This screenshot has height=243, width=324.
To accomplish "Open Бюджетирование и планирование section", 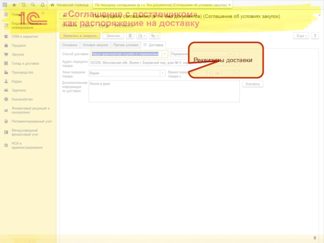I will click(26, 26).
